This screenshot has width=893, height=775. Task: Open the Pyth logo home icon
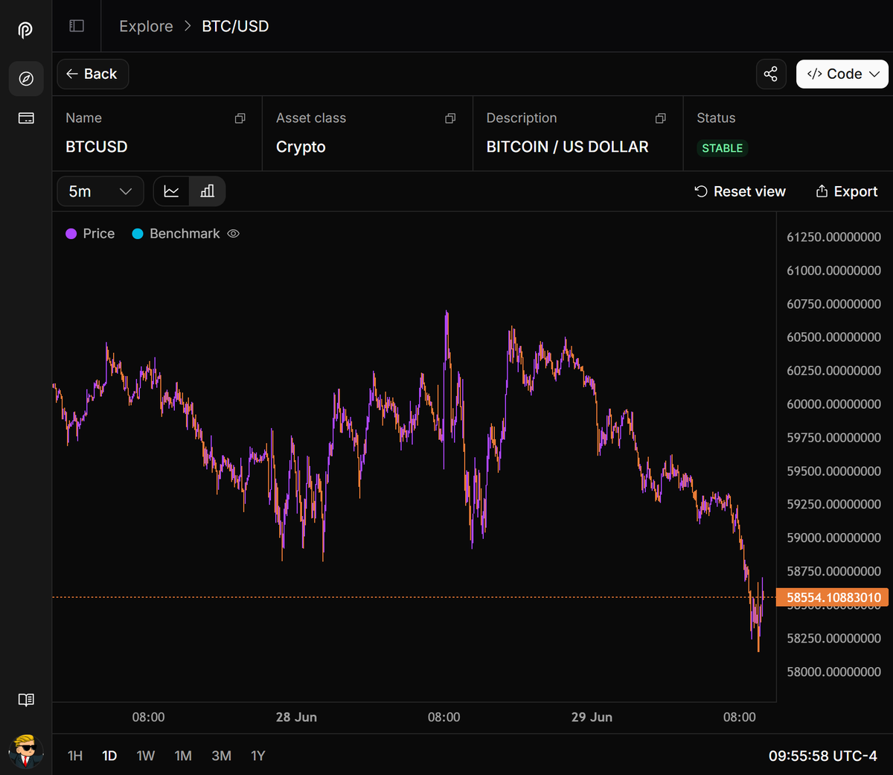pyautogui.click(x=25, y=31)
